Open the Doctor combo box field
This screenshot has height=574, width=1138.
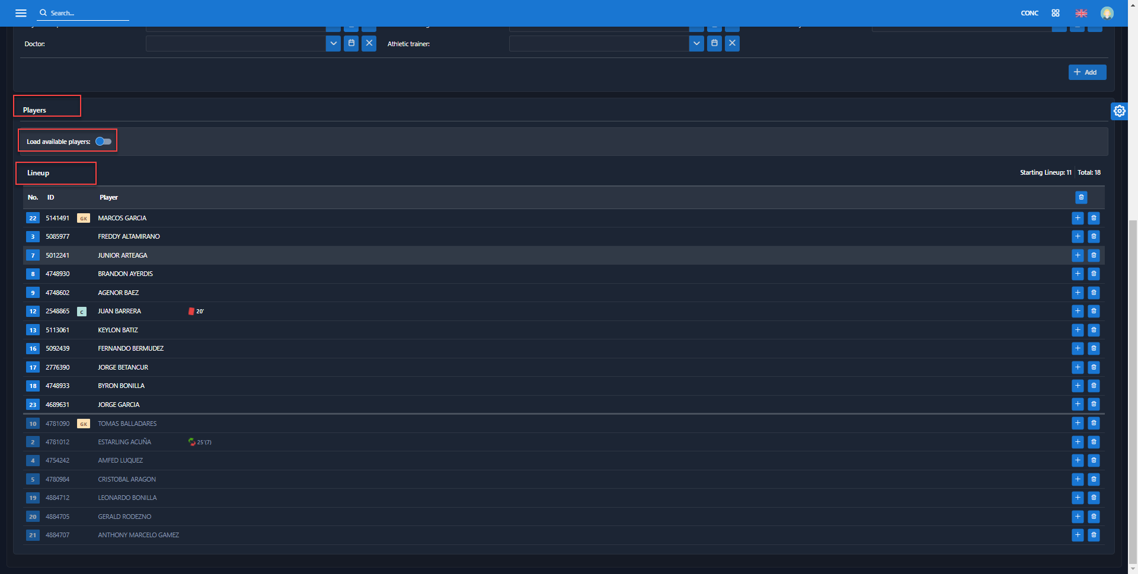[235, 43]
